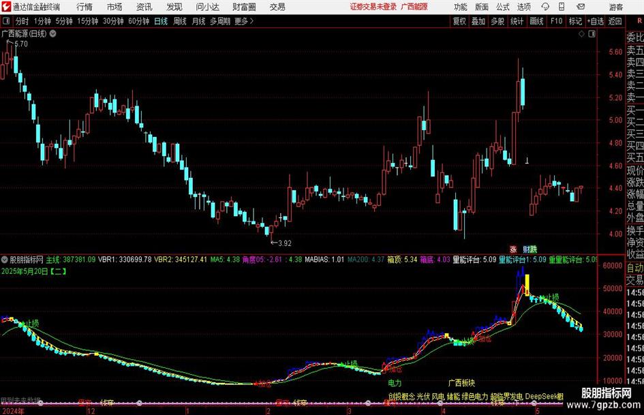Open the 版面 menu
Image resolution: width=644 pixels, height=415 pixels.
click(x=482, y=7)
